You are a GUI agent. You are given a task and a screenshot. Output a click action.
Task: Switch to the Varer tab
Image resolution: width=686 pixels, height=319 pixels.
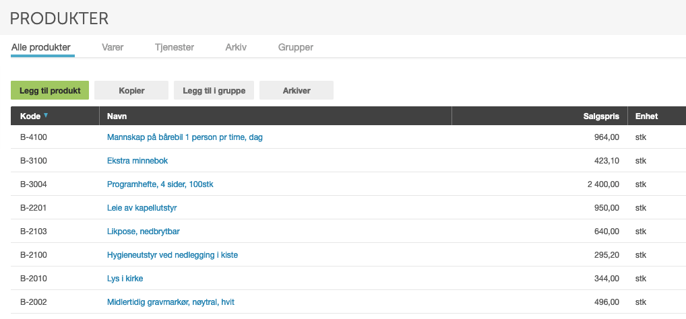[113, 47]
